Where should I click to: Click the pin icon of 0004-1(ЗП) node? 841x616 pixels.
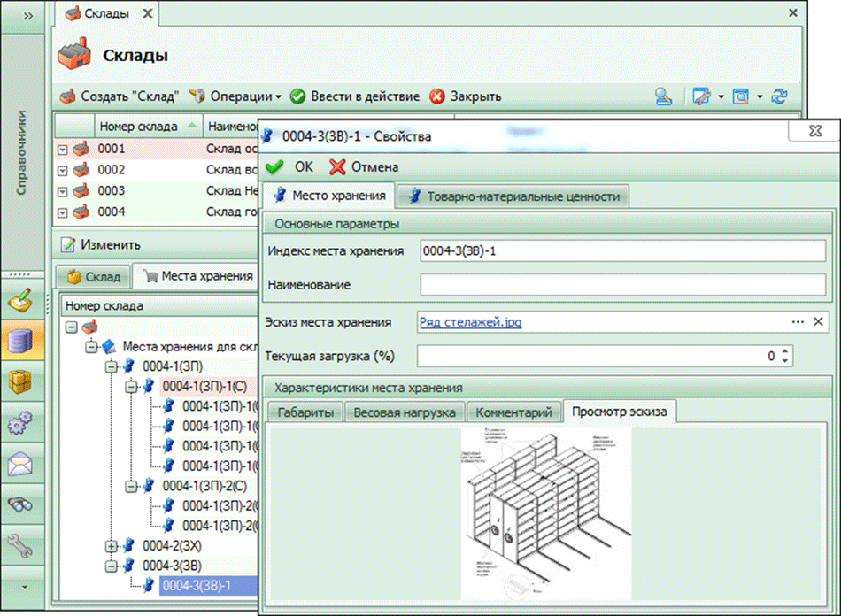coord(128,366)
